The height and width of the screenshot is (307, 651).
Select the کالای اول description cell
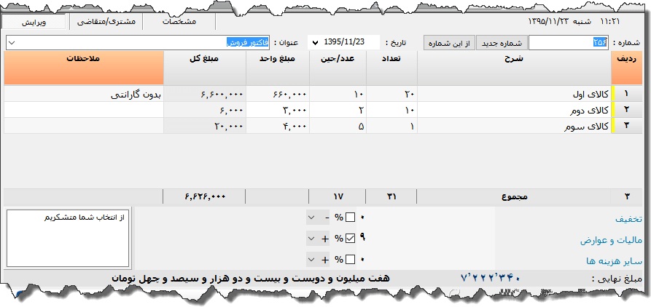pos(514,94)
